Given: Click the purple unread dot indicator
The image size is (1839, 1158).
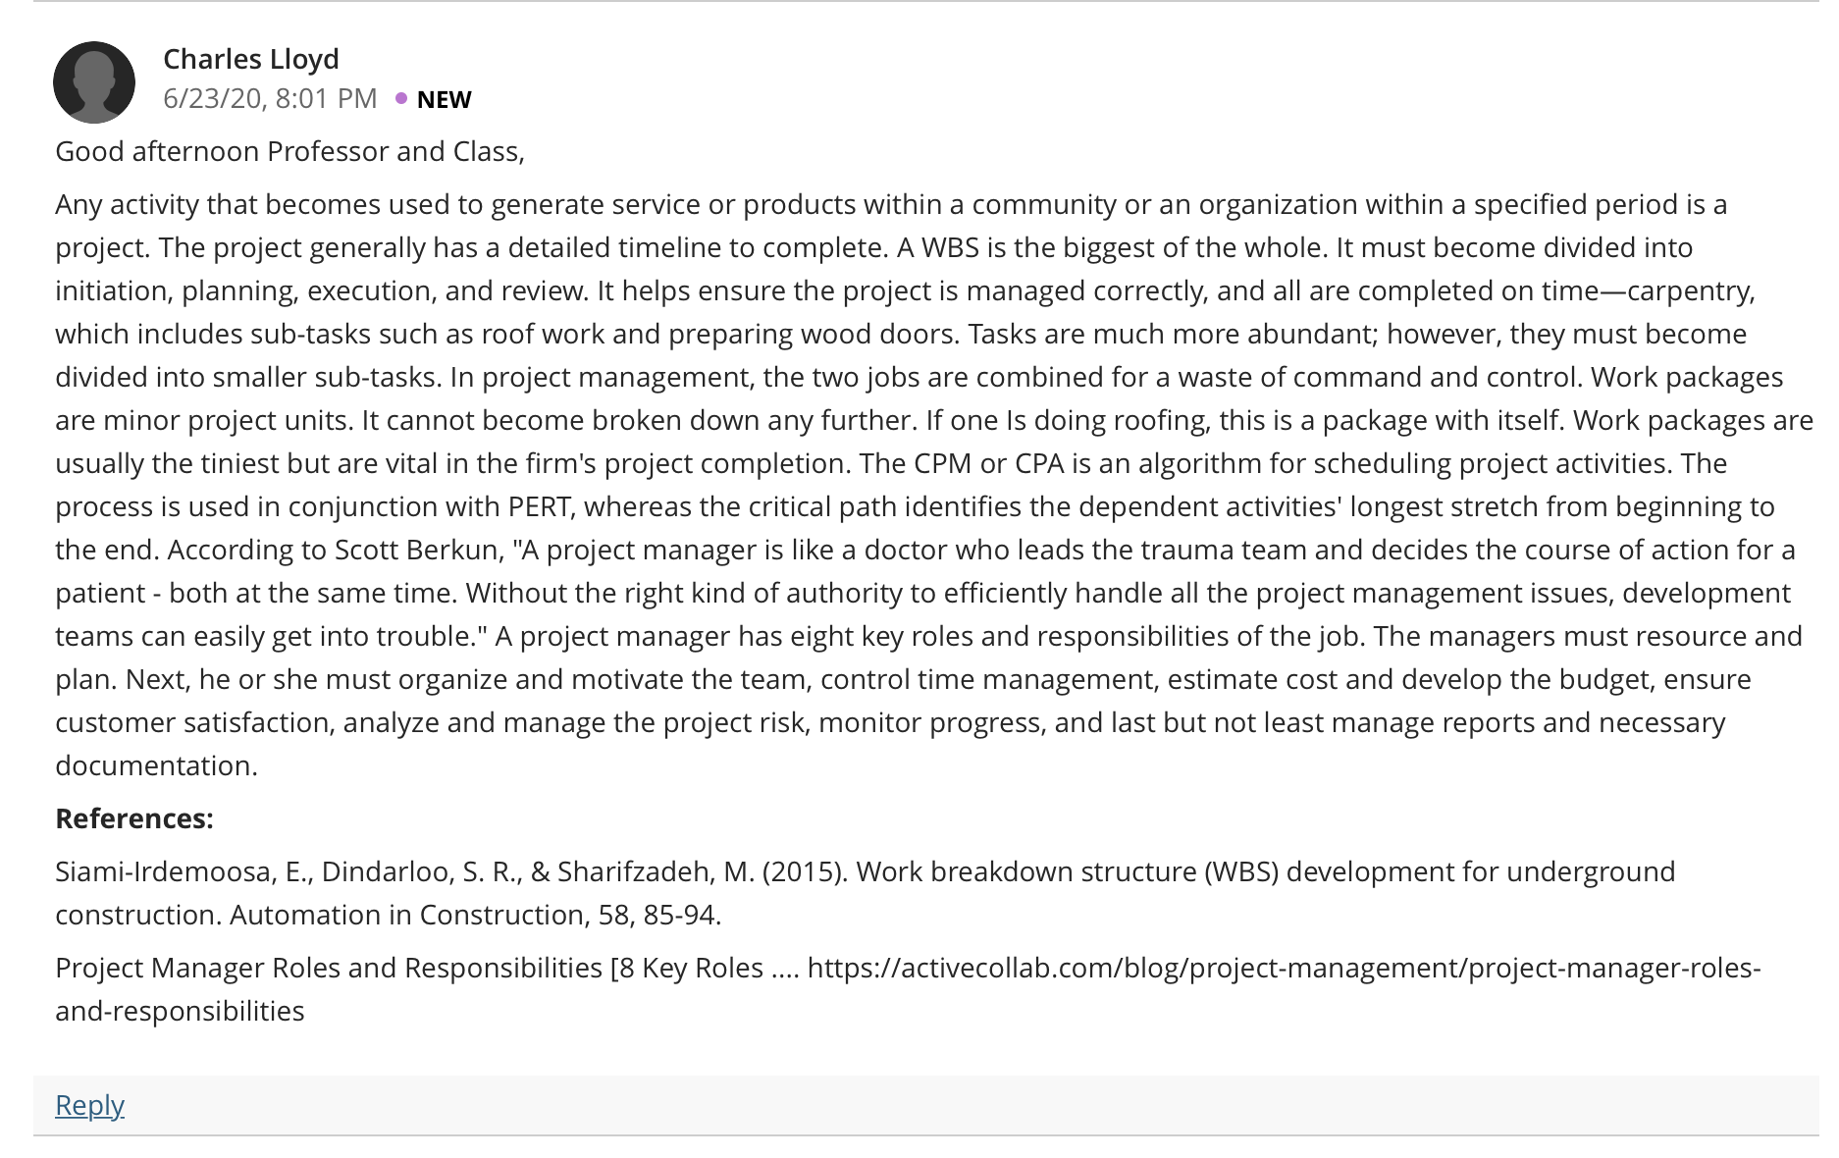Looking at the screenshot, I should (x=401, y=98).
